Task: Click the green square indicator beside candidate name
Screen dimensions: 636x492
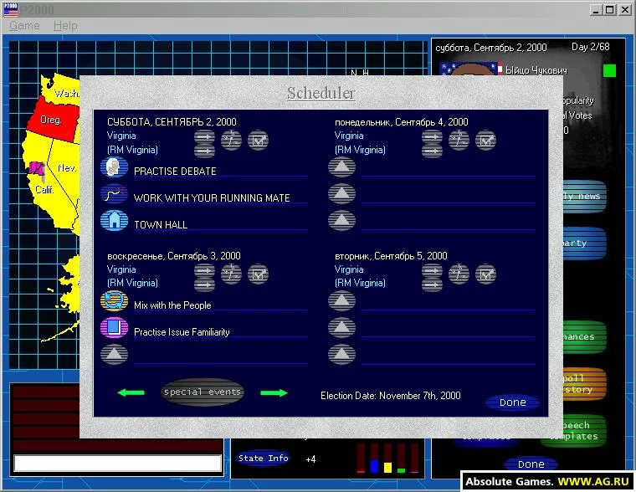Action: pos(609,70)
